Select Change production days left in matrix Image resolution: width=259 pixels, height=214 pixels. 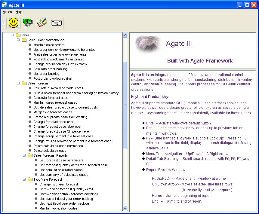[x=60, y=64]
